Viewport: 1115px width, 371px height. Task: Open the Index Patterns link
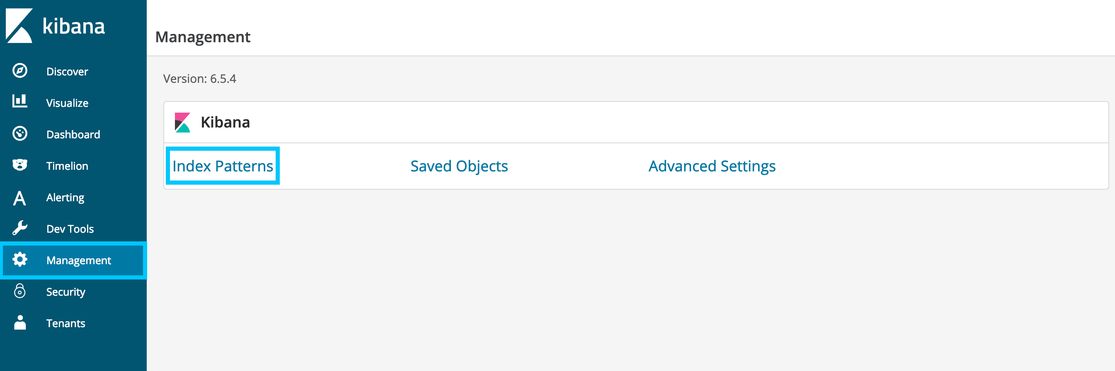click(223, 166)
